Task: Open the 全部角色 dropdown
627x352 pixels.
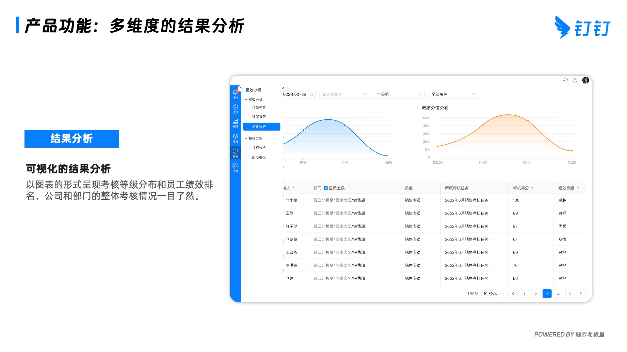Action: [x=453, y=95]
